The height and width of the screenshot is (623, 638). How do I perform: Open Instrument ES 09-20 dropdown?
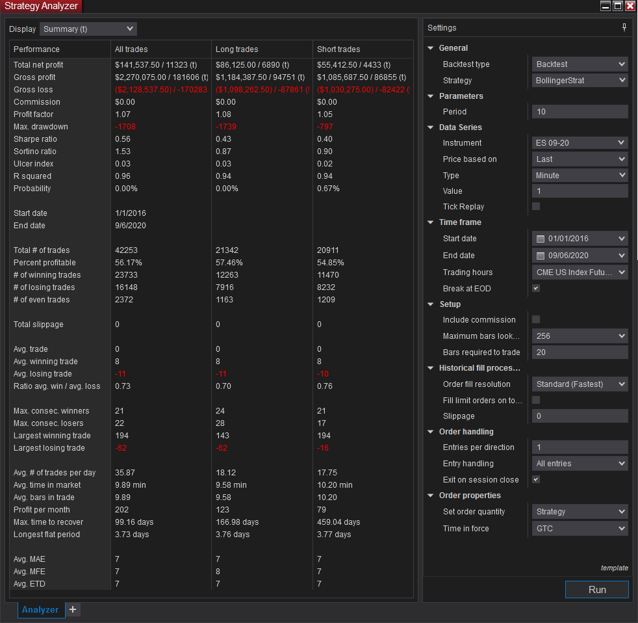(x=580, y=143)
